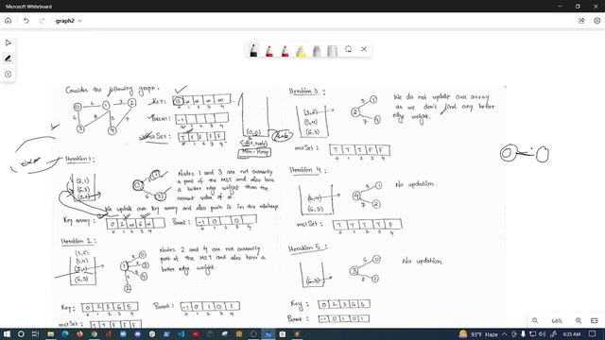
Task: Open the Windows Start menu
Action: tap(7, 334)
